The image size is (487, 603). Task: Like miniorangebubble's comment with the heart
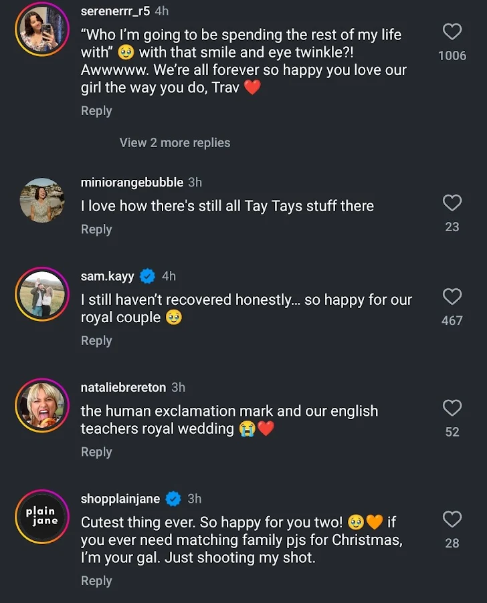point(452,203)
